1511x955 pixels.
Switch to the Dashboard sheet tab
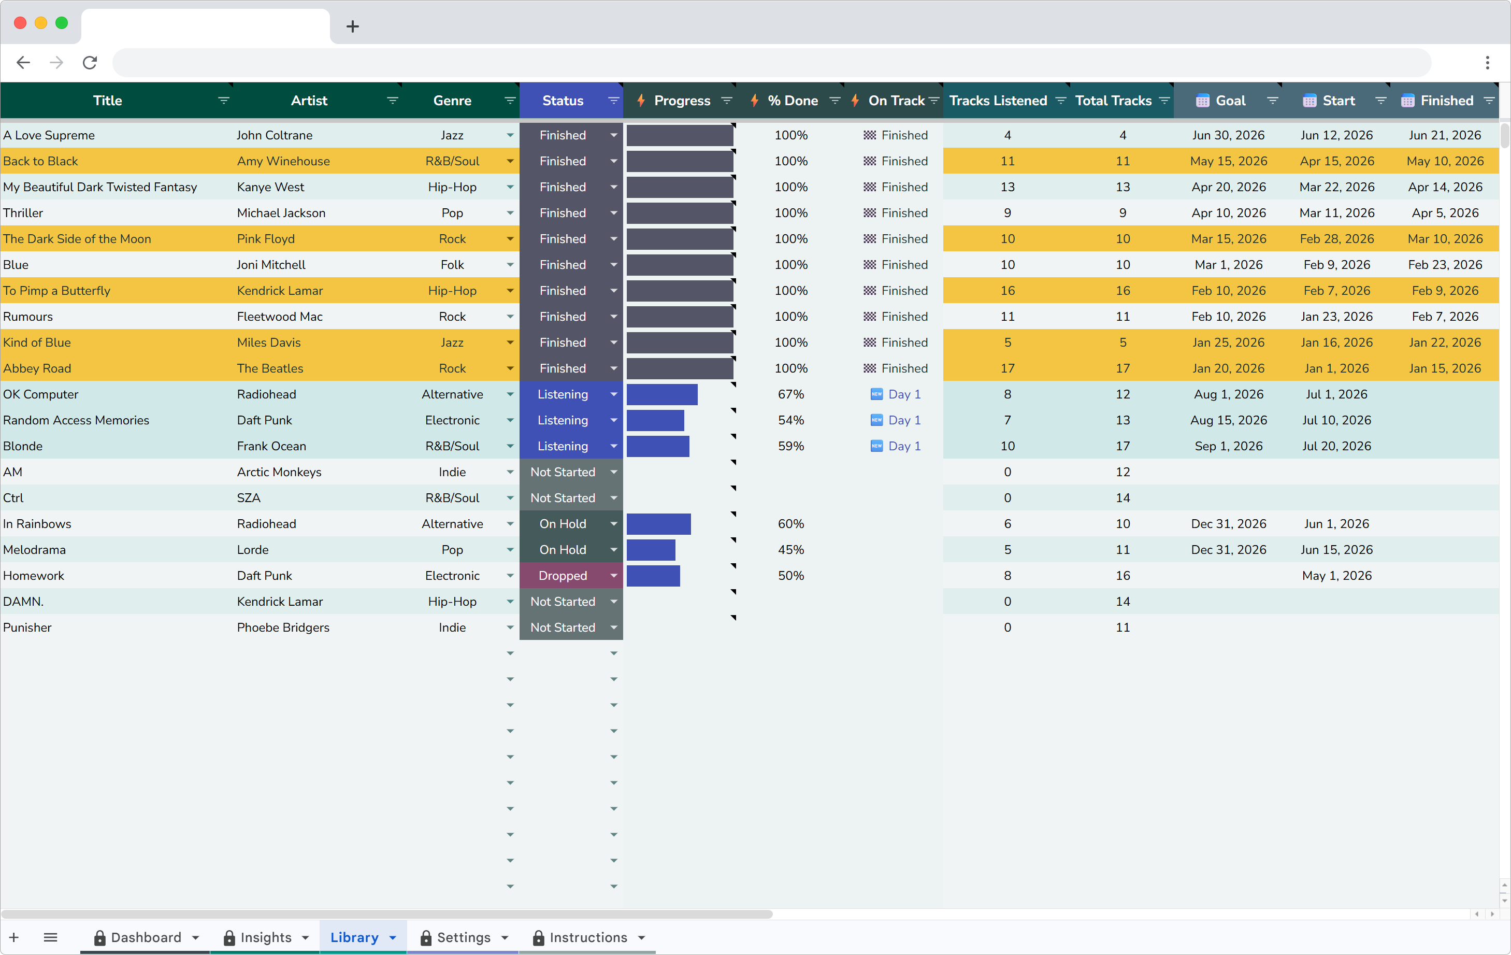coord(146,937)
